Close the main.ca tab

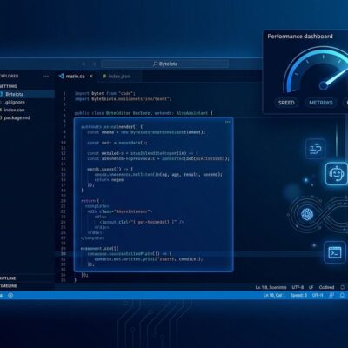pyautogui.click(x=91, y=76)
